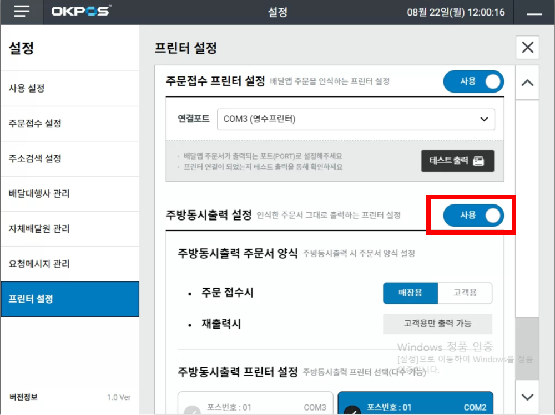
Task: Open 배달대행사 관리 in the sidebar
Action: [x=69, y=194]
